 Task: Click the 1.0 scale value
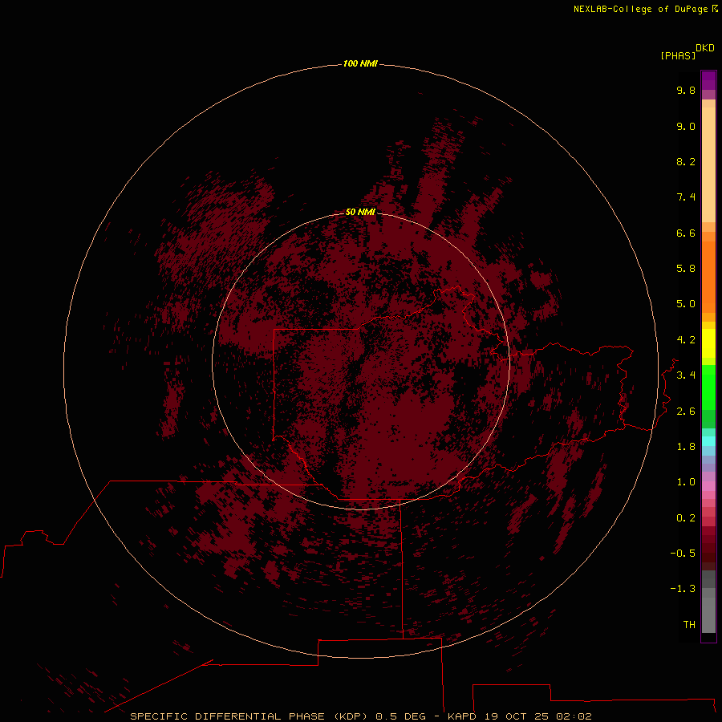pyautogui.click(x=686, y=482)
